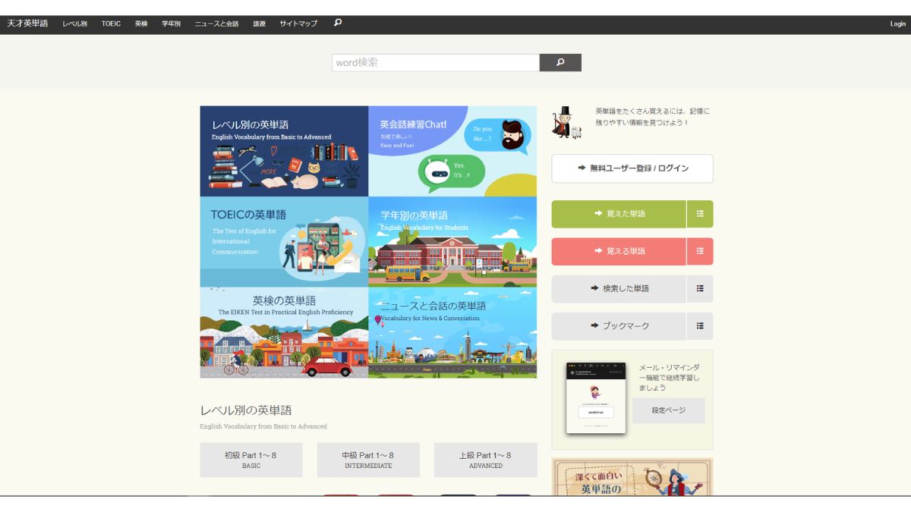The image size is (911, 512).
Task: Click text 'English Vocabulary from Basic to Advanced' under heading
Action: click(263, 426)
